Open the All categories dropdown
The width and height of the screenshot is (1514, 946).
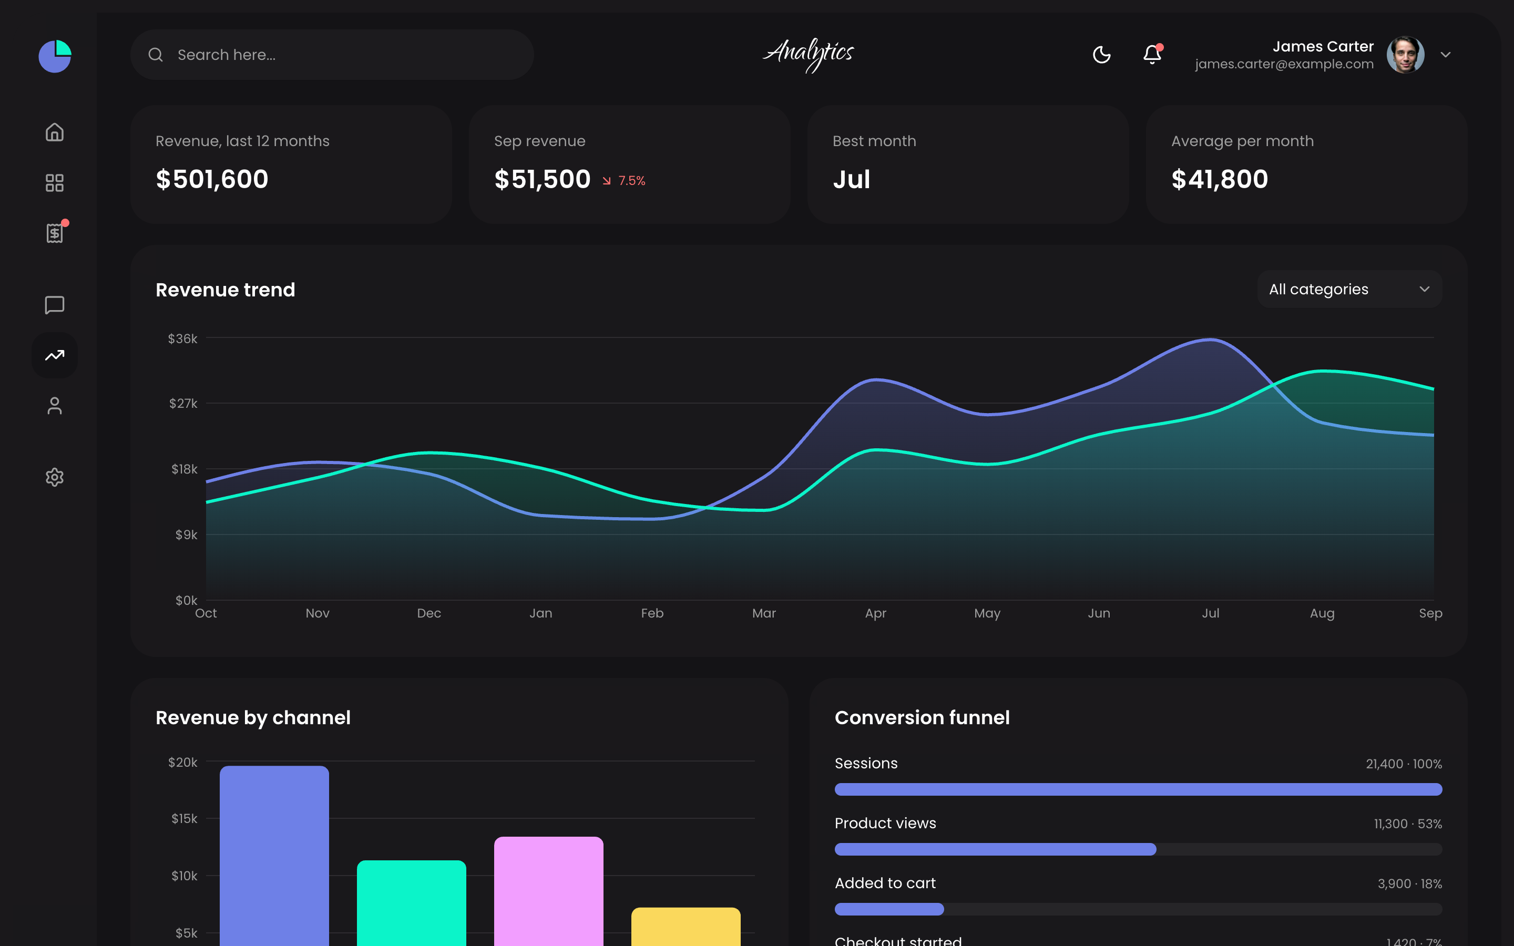(x=1349, y=289)
